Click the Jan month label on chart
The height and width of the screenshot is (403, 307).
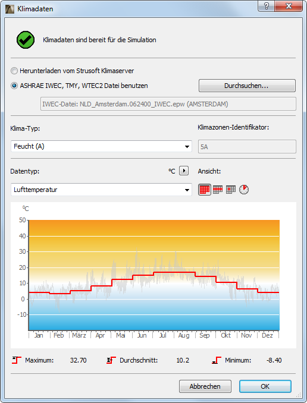coord(39,335)
